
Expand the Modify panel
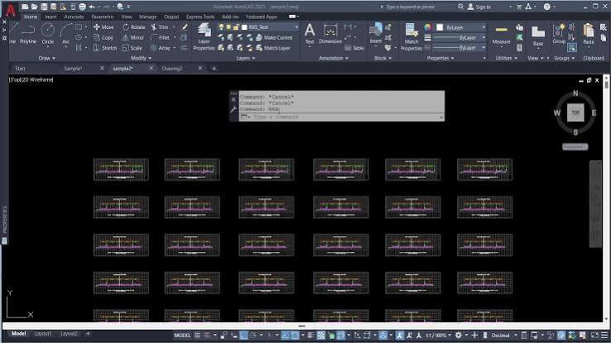(x=141, y=58)
